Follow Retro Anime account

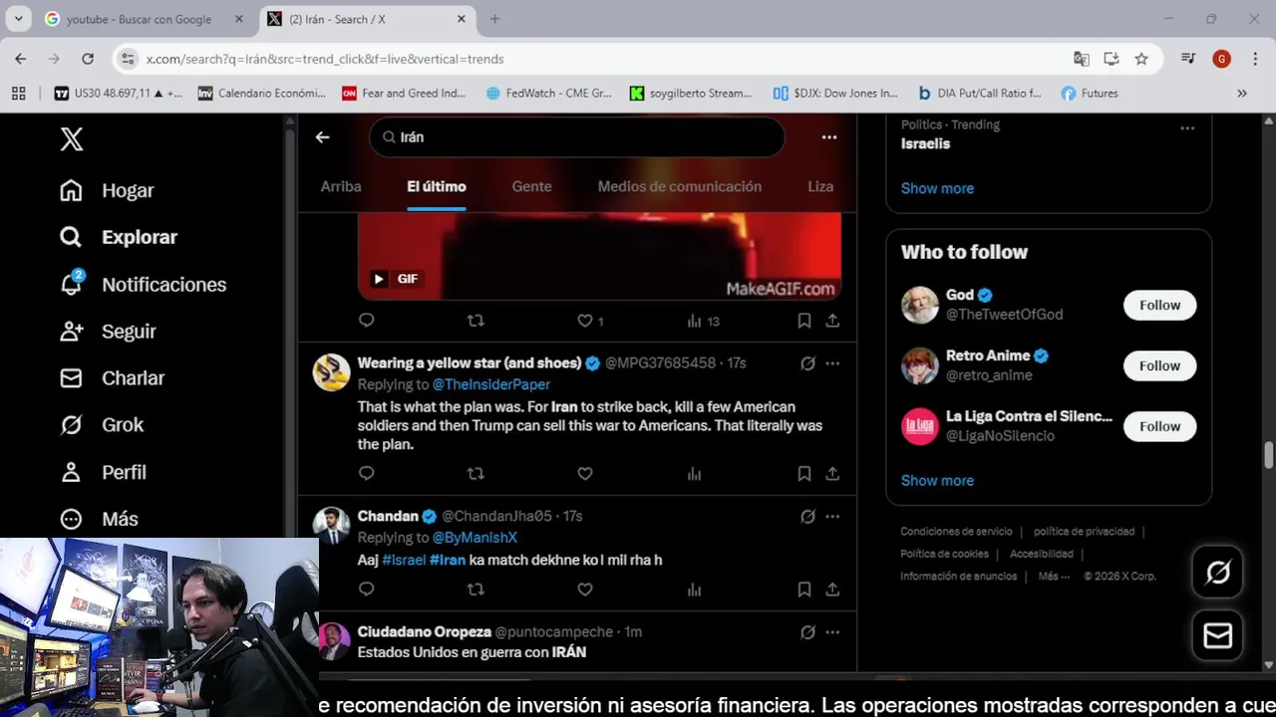click(x=1159, y=366)
